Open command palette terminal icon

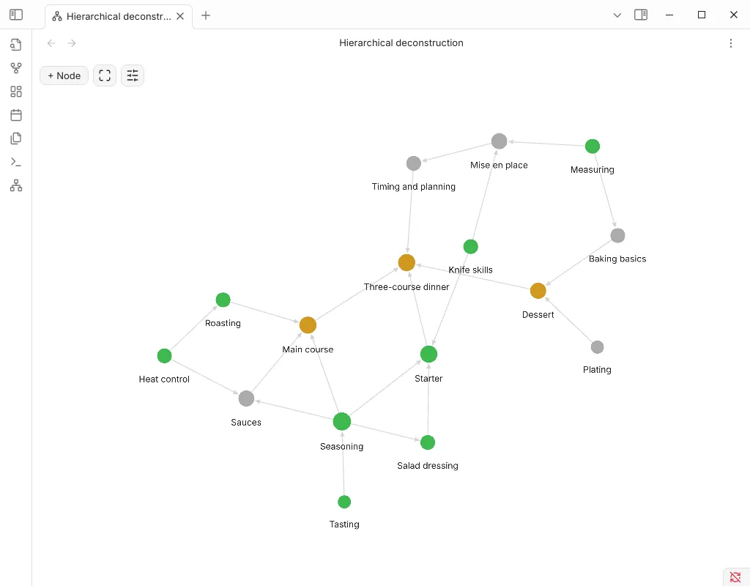pyautogui.click(x=16, y=162)
